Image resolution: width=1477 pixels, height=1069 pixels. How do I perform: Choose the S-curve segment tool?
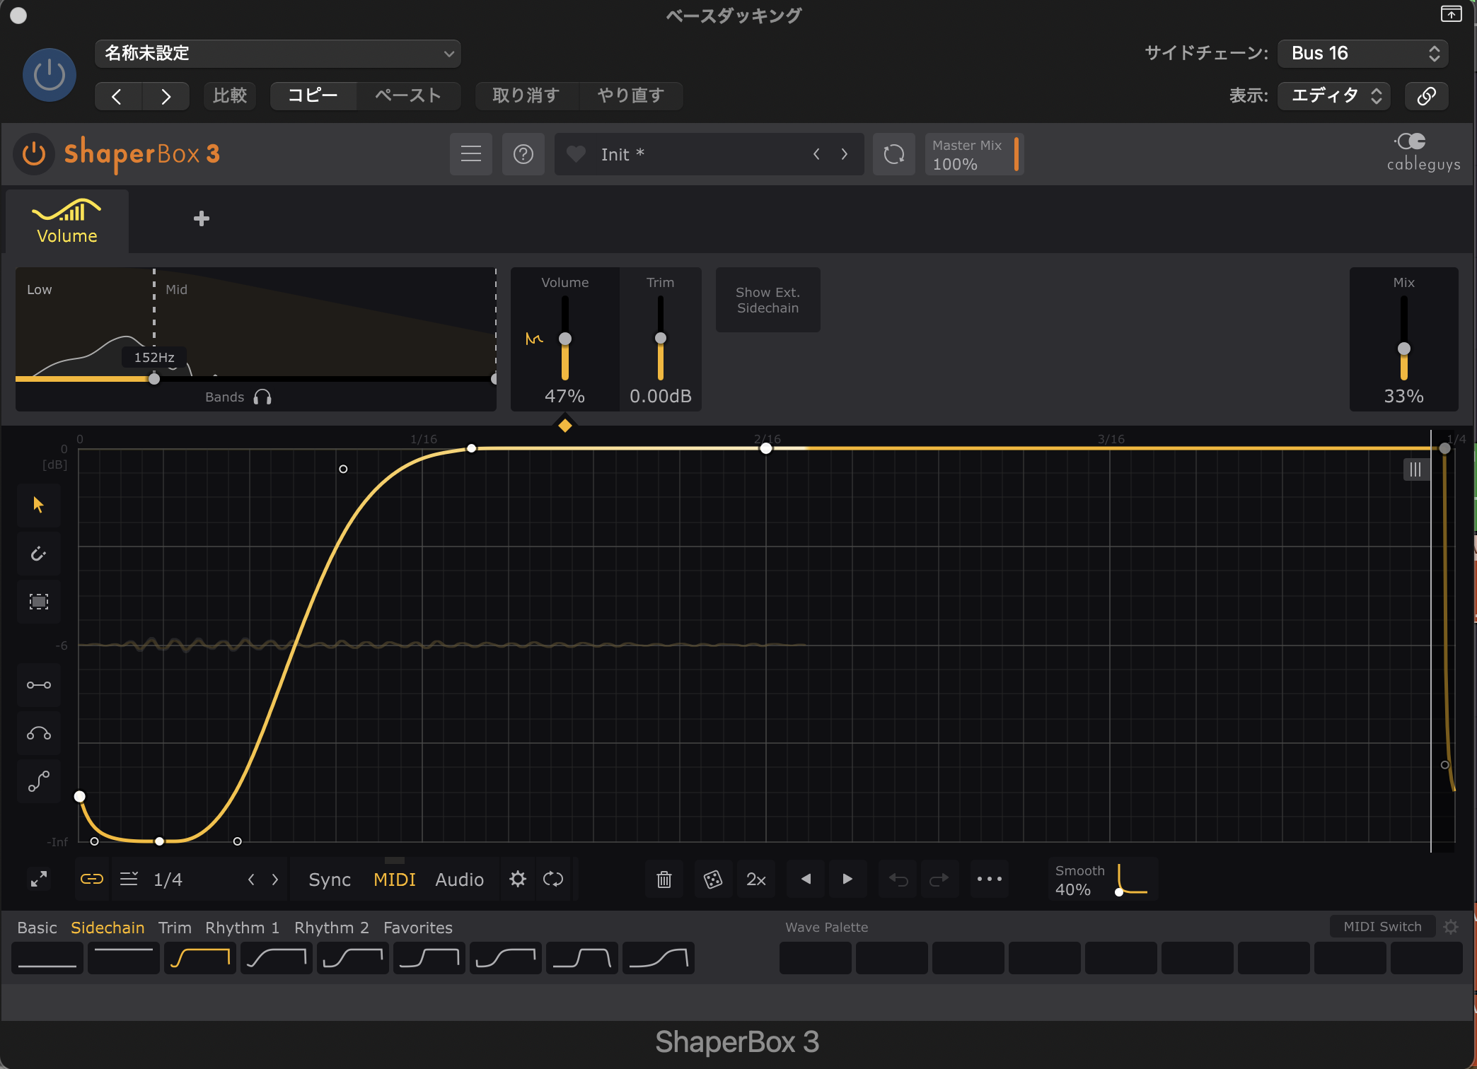pos(39,781)
